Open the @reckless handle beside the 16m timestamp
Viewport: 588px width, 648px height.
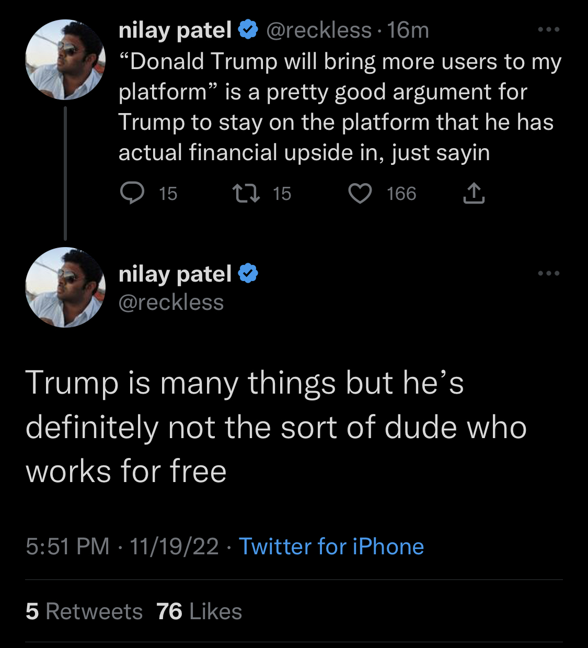[x=319, y=30]
